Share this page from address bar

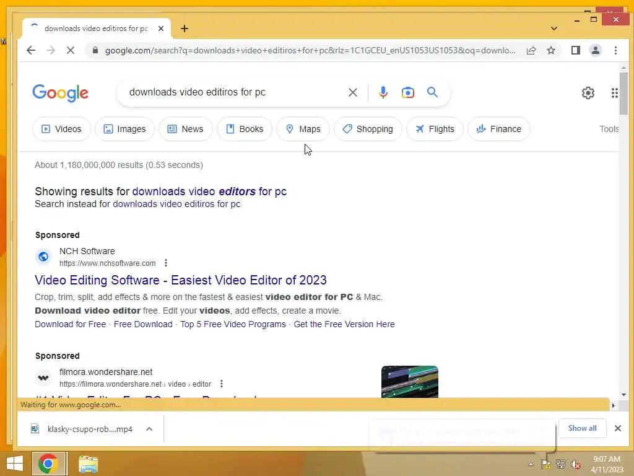531,50
